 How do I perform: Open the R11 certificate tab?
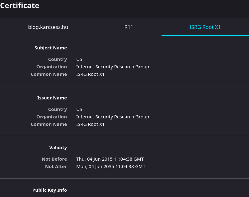(x=129, y=27)
